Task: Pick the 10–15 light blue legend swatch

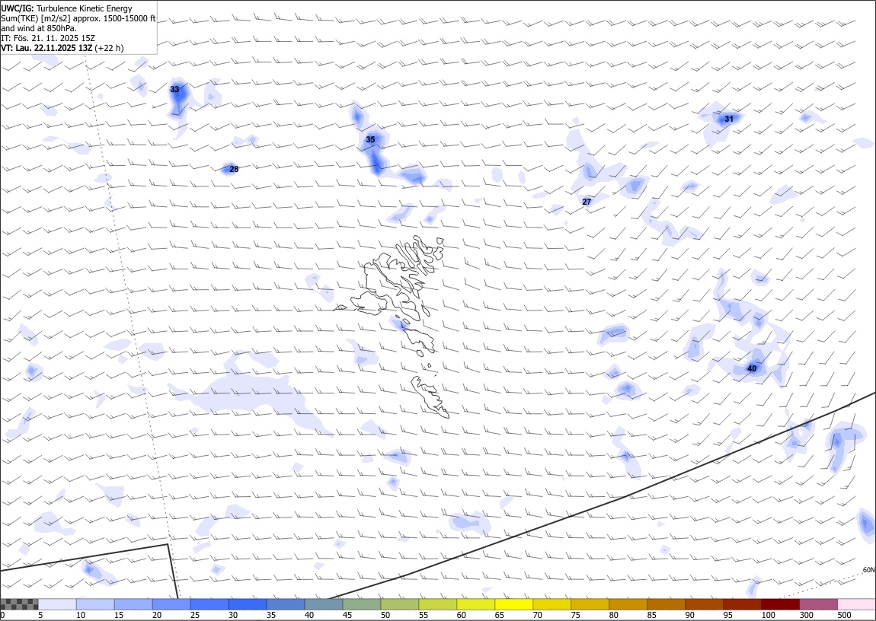Action: point(95,604)
